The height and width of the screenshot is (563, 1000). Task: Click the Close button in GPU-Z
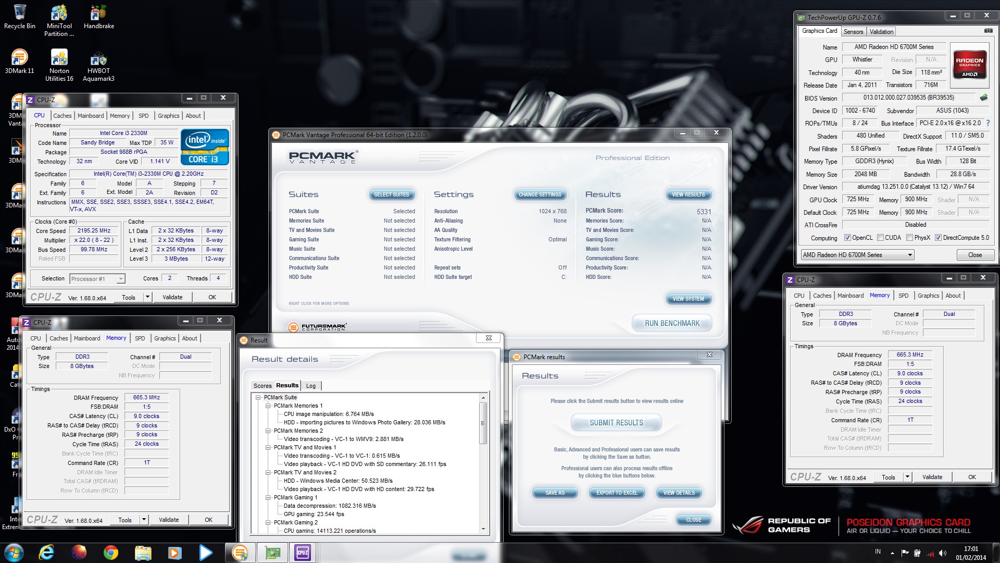(974, 255)
